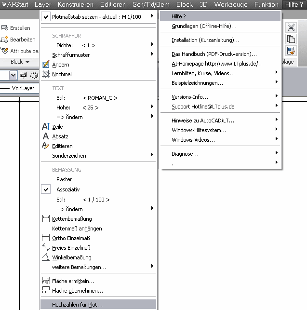Screen dimensions: 307x310
Task: Select Versions-Info entry
Action: (x=220, y=97)
